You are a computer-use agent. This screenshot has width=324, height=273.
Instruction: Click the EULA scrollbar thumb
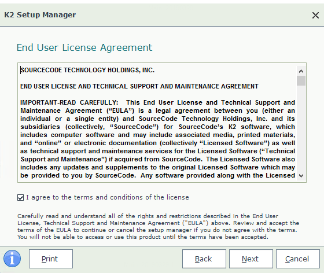click(301, 80)
